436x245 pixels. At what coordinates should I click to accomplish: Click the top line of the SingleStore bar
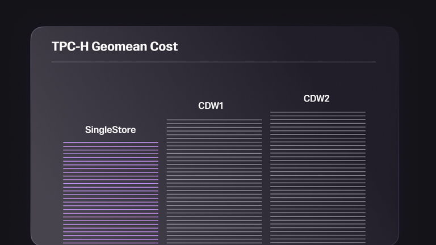[111, 143]
